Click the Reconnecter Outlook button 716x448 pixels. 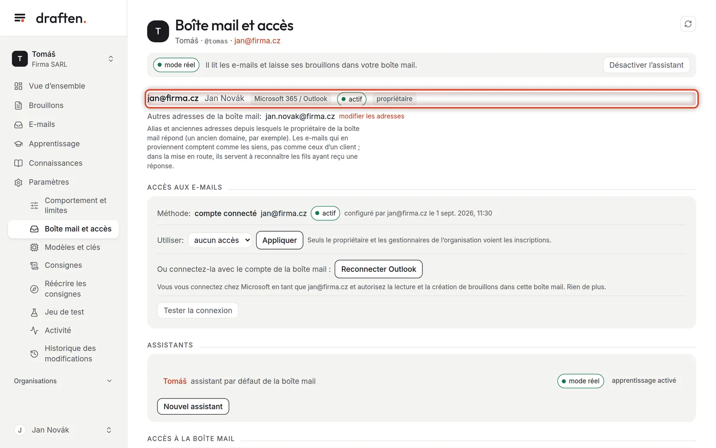click(378, 269)
